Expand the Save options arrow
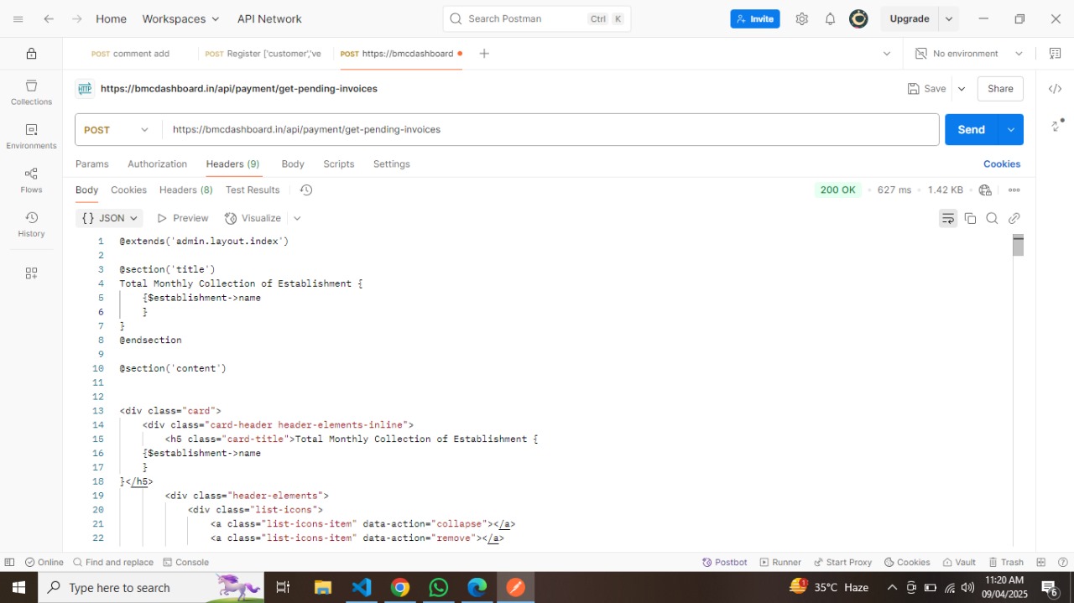The width and height of the screenshot is (1074, 603). click(x=962, y=89)
